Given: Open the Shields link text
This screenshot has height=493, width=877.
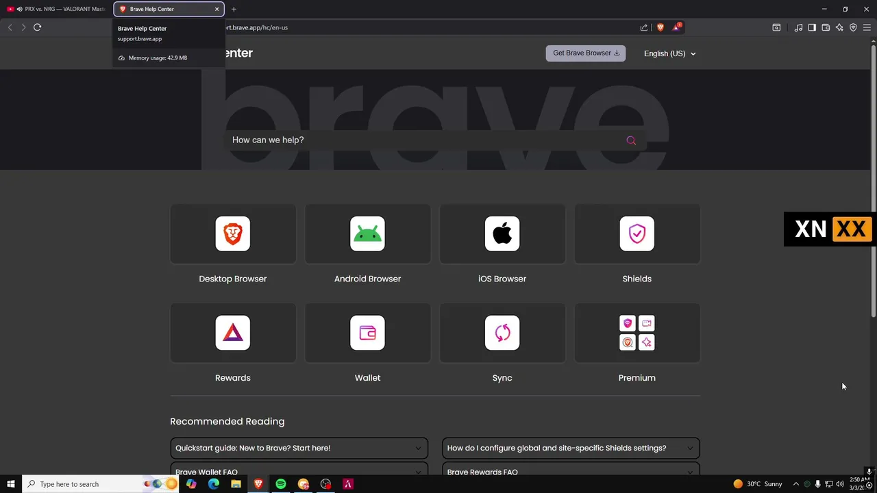Looking at the screenshot, I should (637, 279).
